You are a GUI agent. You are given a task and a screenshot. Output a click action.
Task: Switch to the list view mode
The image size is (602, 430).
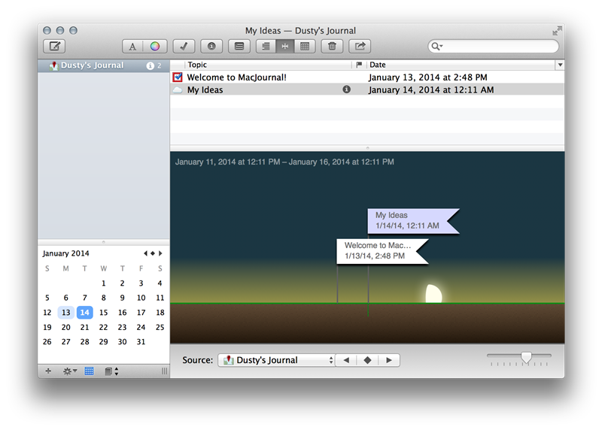click(266, 47)
